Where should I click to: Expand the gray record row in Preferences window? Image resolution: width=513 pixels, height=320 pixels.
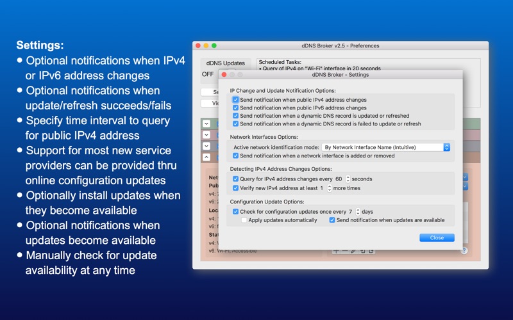[206, 146]
